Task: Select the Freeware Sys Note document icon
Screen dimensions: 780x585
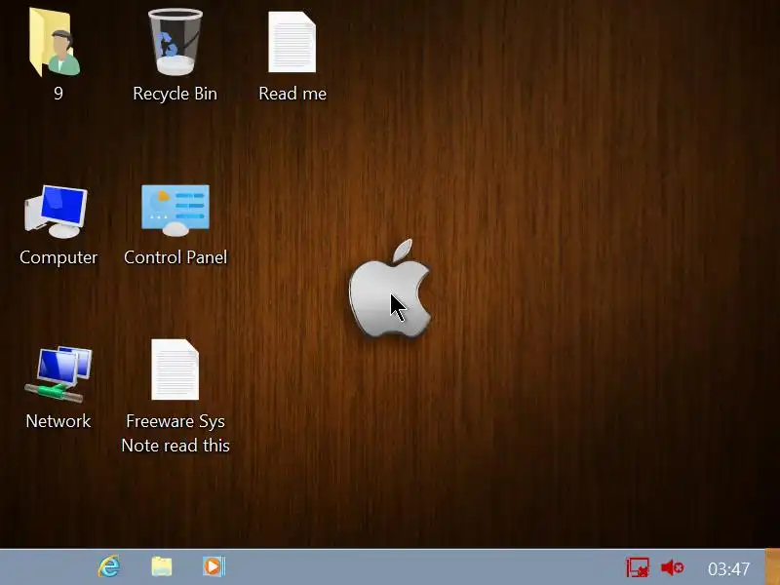Action: (175, 370)
